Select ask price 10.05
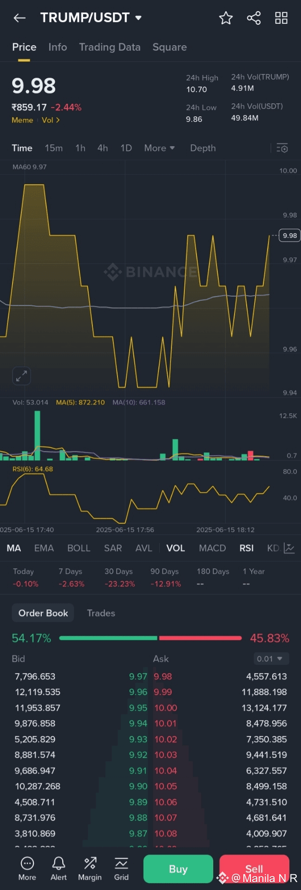301x890 pixels. pos(166,786)
